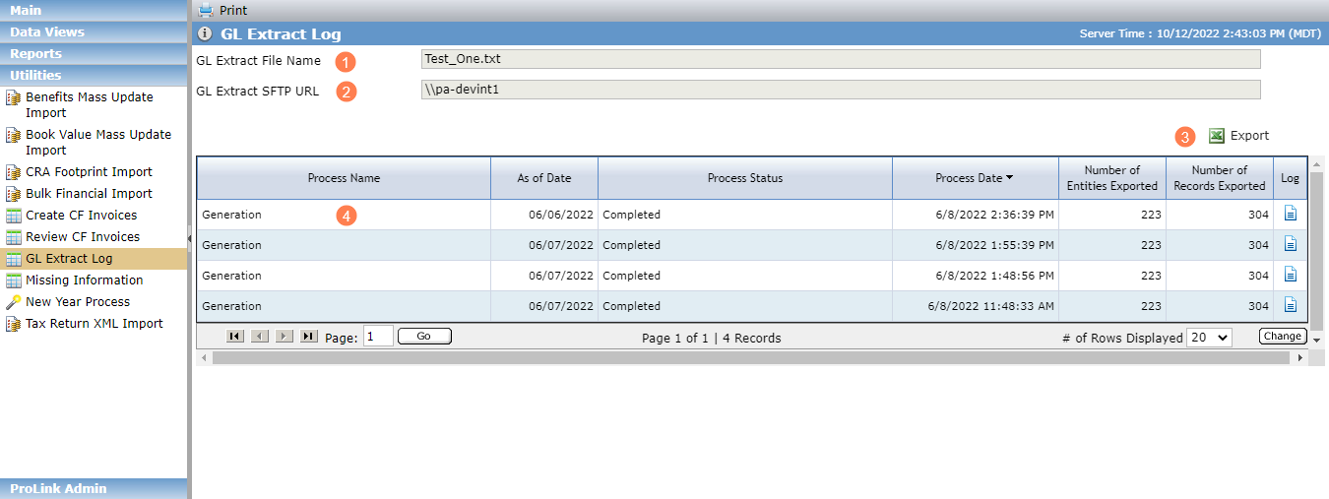
Task: Open Review CF Invoices page
Action: point(83,237)
